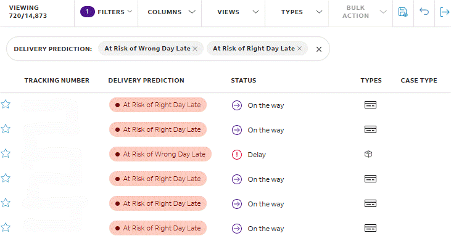This screenshot has height=236, width=451.
Task: Clear all Delivery Prediction filters
Action: (x=319, y=49)
